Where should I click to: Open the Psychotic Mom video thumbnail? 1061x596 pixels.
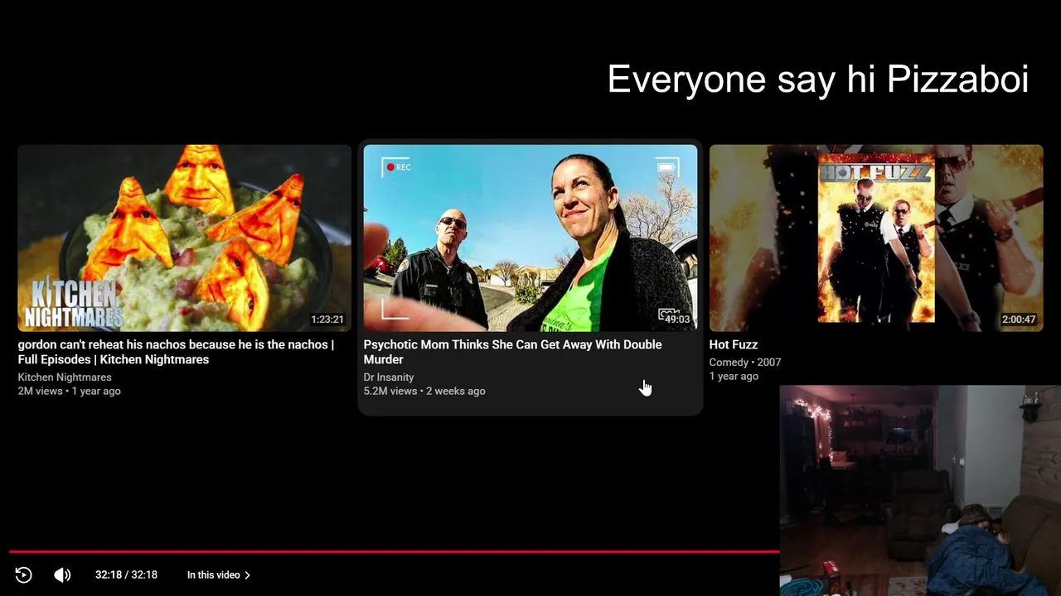530,238
